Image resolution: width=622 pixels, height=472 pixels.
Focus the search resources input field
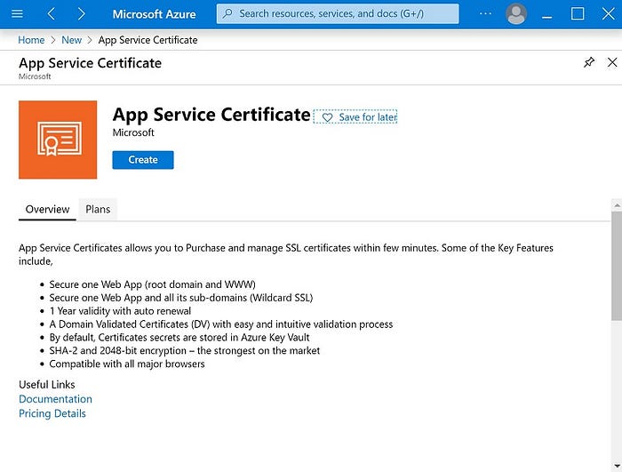(x=338, y=14)
